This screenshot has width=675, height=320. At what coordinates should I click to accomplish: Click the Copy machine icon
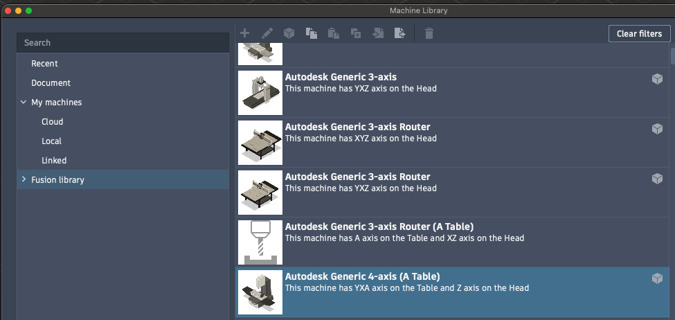pos(312,33)
